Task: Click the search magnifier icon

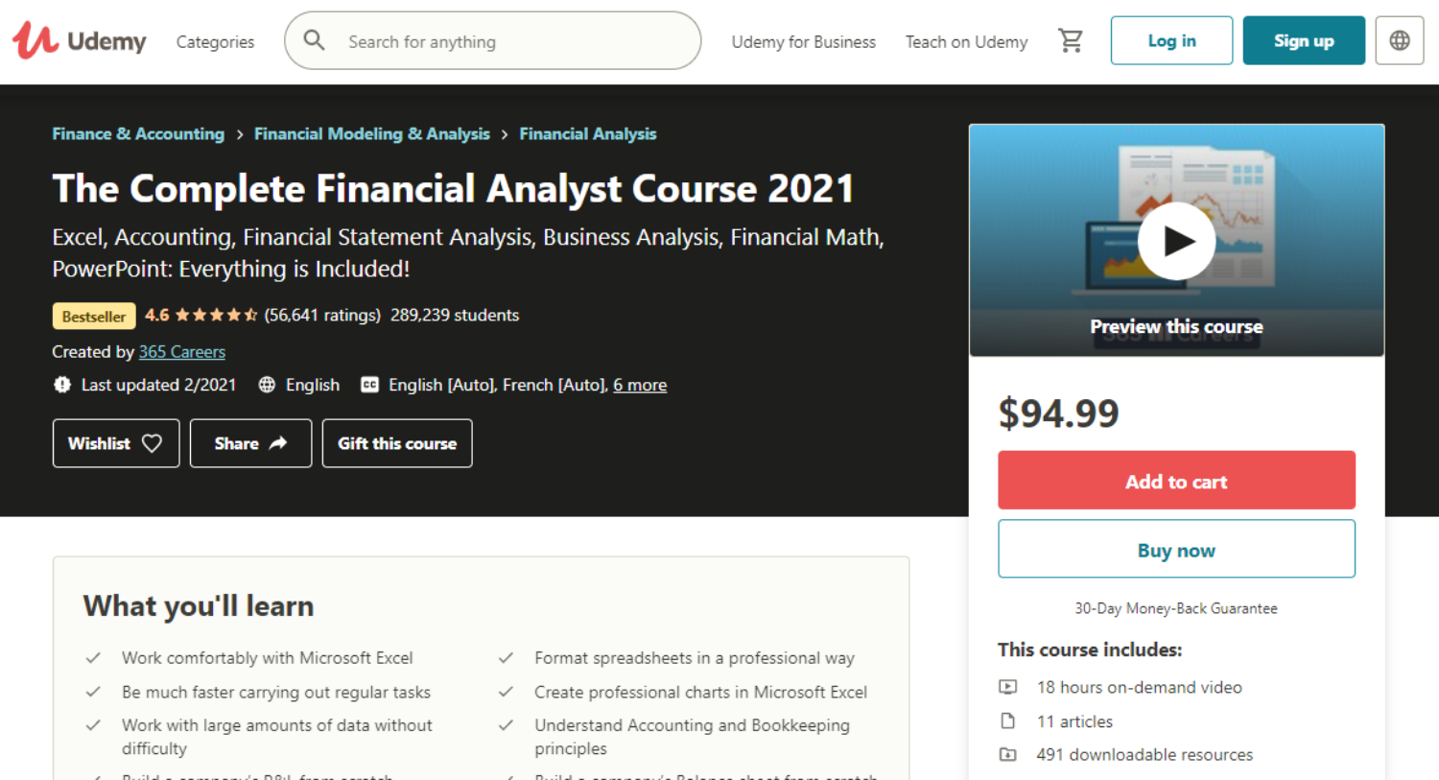Action: (x=314, y=40)
